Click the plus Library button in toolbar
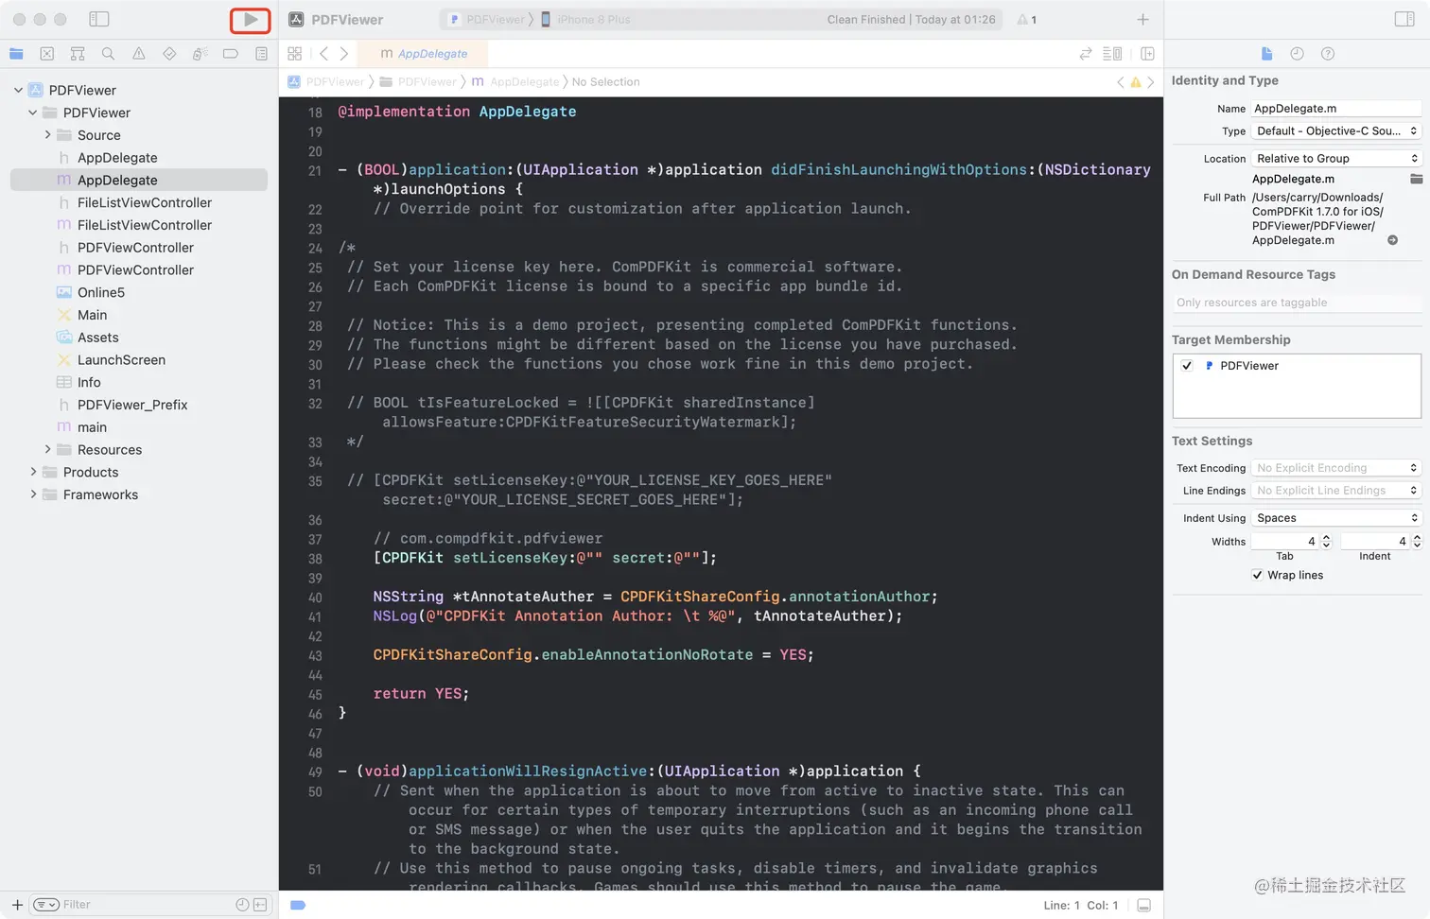 tap(1142, 19)
